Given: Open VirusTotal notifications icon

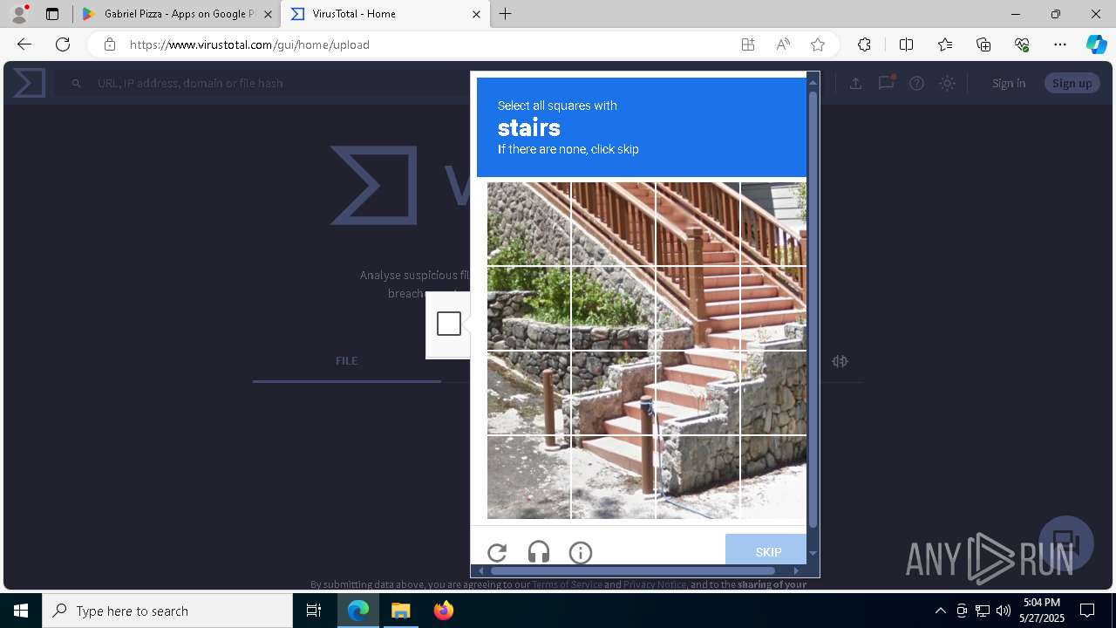Looking at the screenshot, I should [x=886, y=83].
